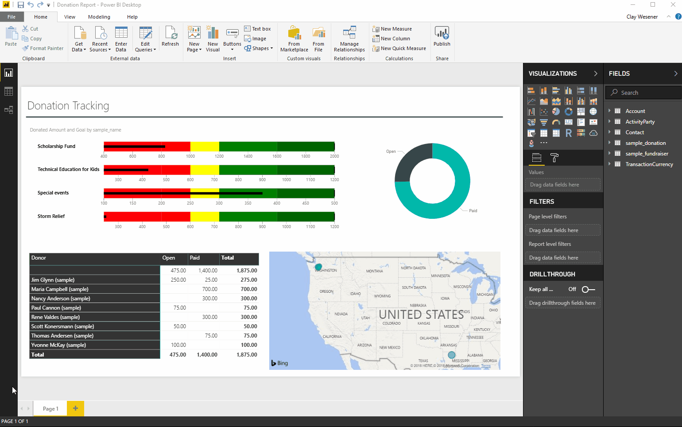Open Relationships model view in sidebar
Image resolution: width=682 pixels, height=427 pixels.
pyautogui.click(x=8, y=110)
